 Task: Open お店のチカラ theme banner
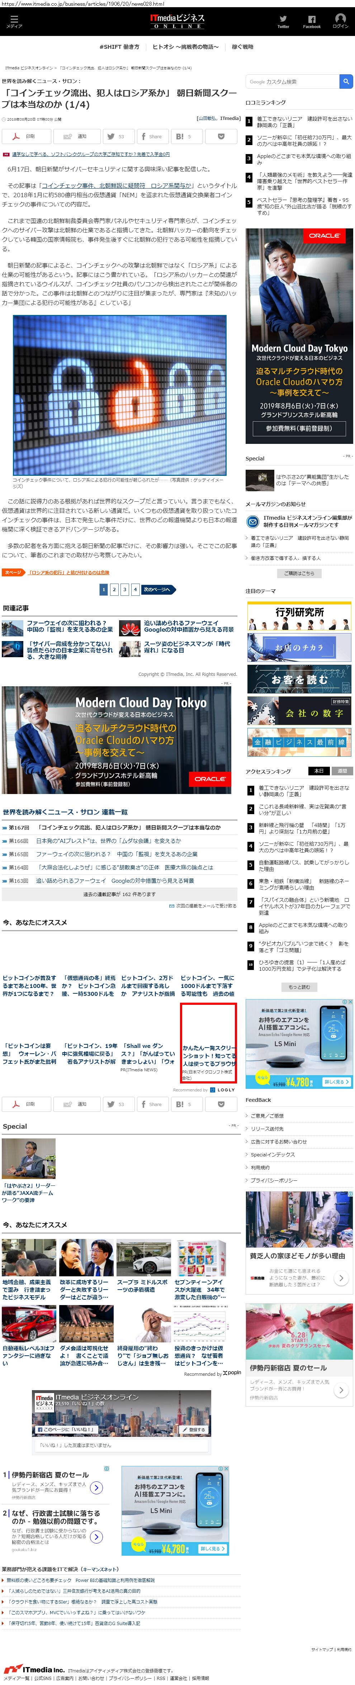299,647
